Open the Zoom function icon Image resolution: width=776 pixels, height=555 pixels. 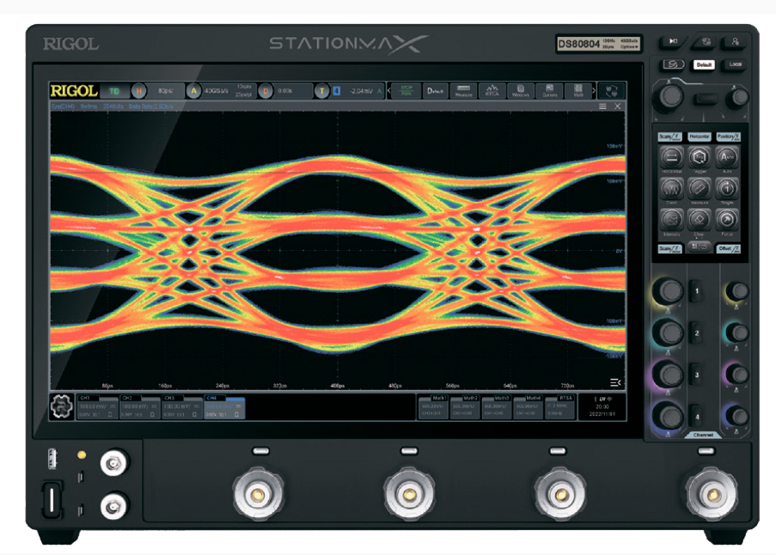pyautogui.click(x=671, y=188)
